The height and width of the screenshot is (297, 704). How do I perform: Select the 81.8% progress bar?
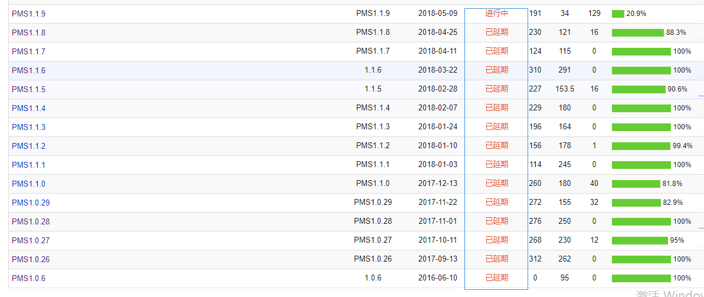[x=636, y=184]
